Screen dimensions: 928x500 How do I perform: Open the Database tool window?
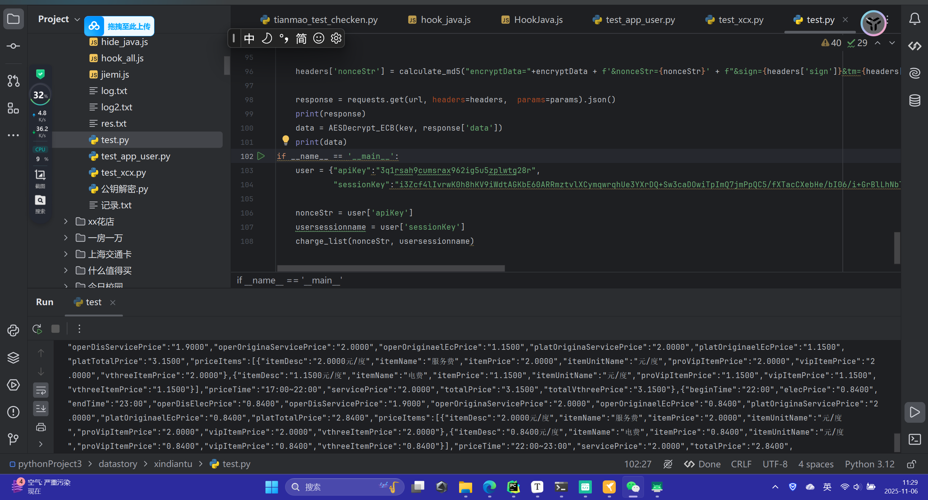tap(915, 101)
